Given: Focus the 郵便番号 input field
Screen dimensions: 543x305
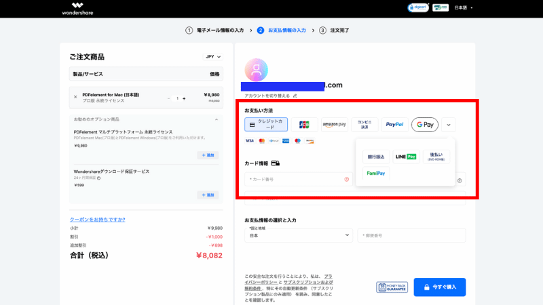Looking at the screenshot, I should [411, 235].
